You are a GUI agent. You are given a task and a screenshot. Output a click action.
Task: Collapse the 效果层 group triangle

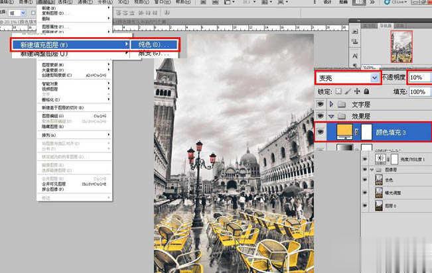pos(332,117)
